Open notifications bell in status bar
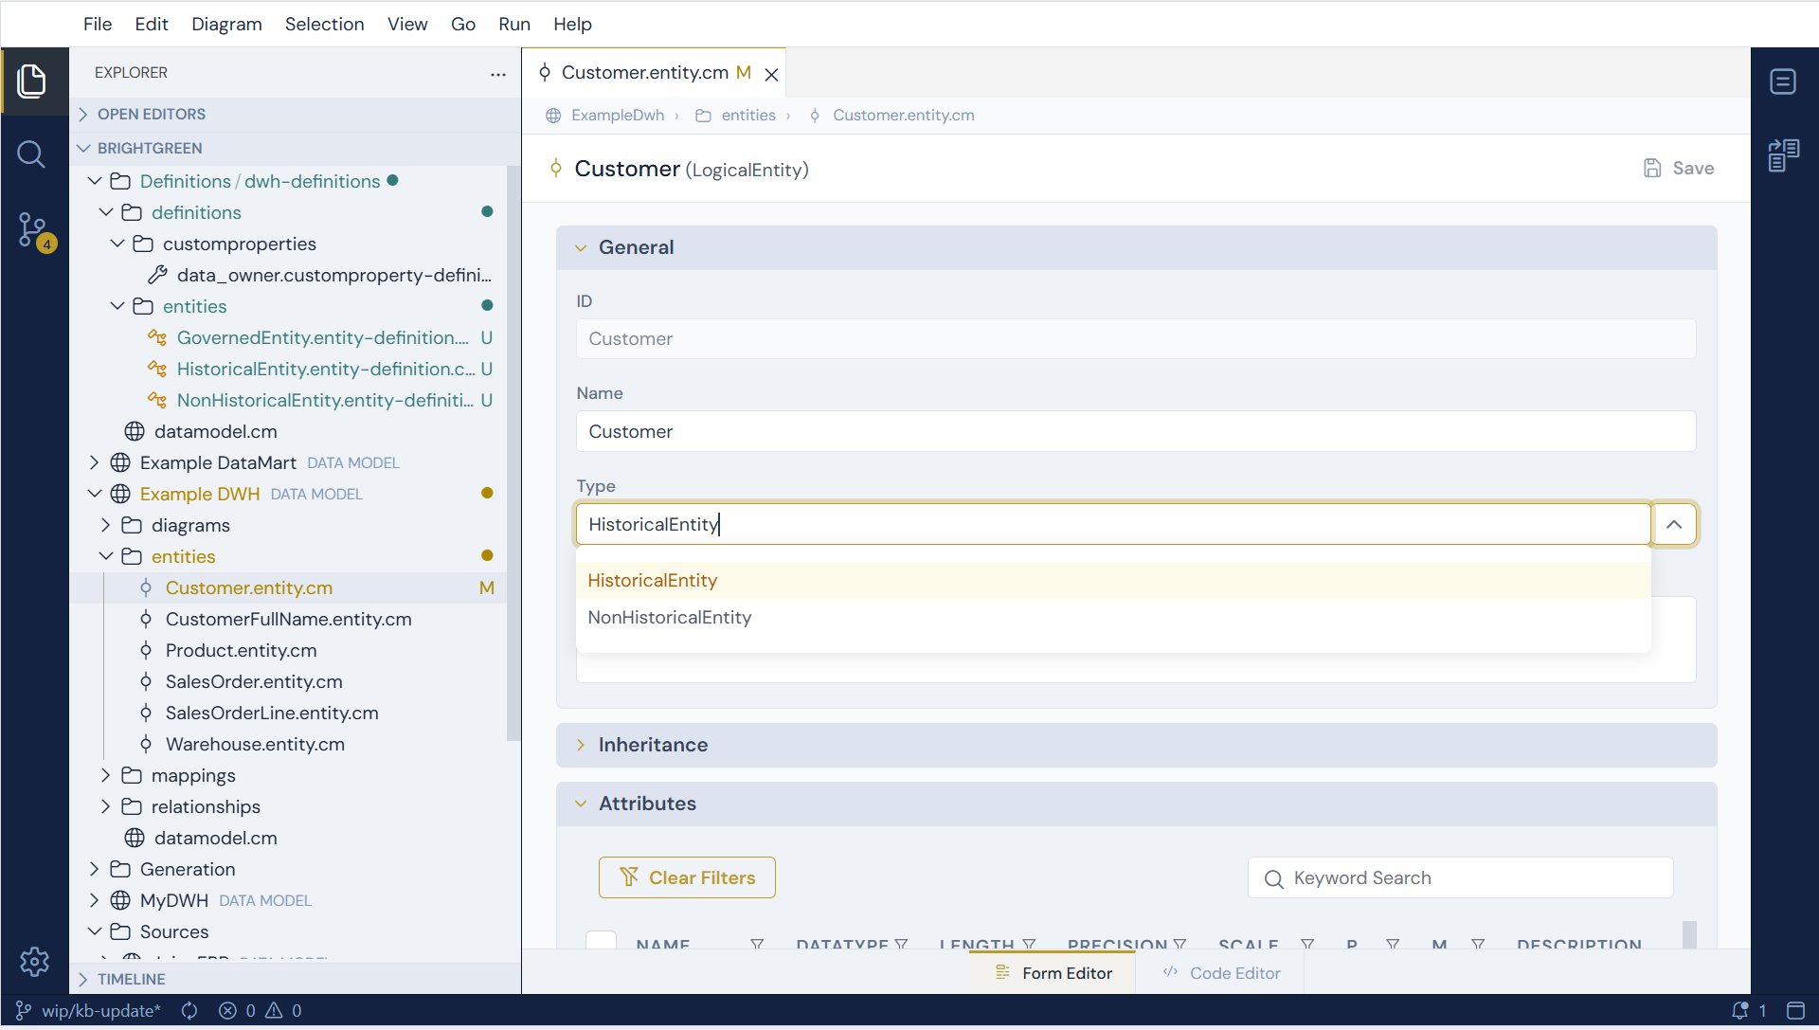The height and width of the screenshot is (1030, 1819). click(x=1740, y=1011)
